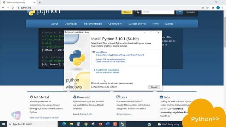This screenshot has height=127, width=226.
Task: Uncheck Install launcher for all users
Action: point(92,83)
